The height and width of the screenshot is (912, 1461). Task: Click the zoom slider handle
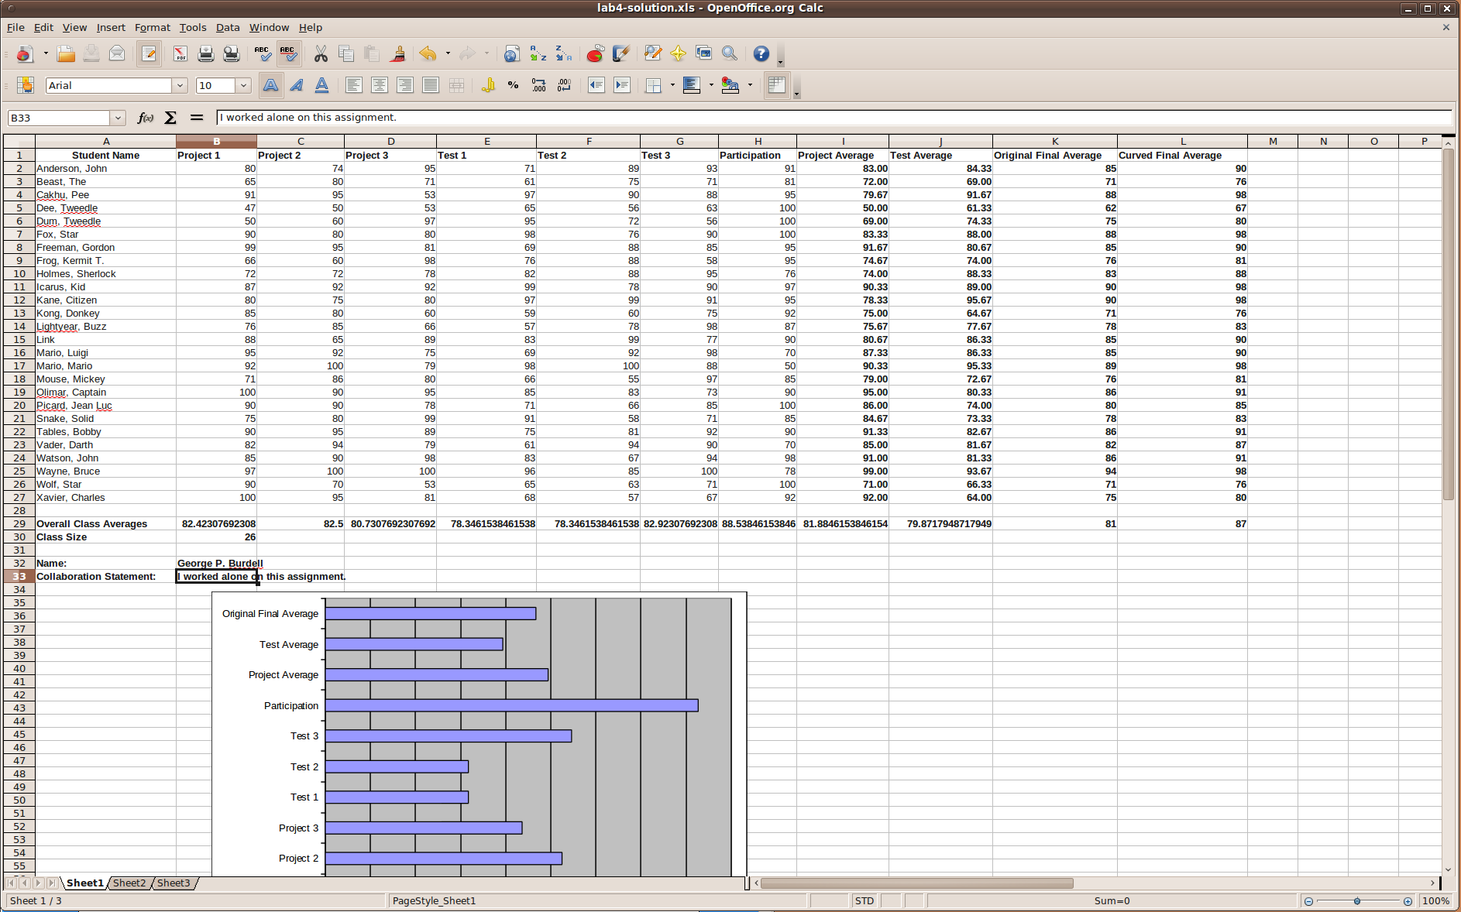tap(1357, 900)
